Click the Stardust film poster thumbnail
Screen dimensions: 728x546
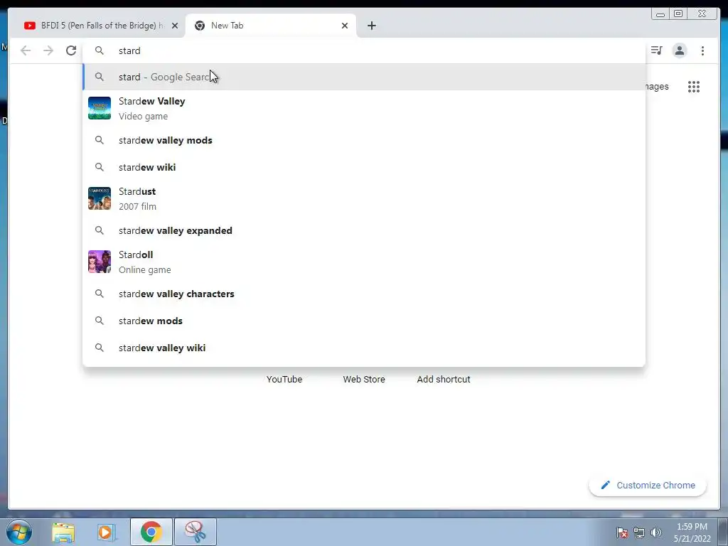click(x=100, y=199)
